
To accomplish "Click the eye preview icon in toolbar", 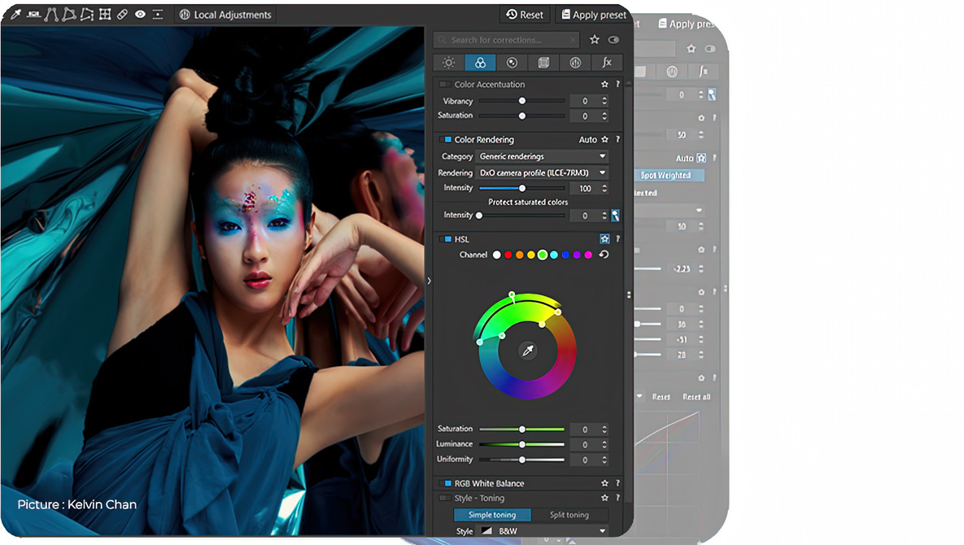I will pos(140,15).
